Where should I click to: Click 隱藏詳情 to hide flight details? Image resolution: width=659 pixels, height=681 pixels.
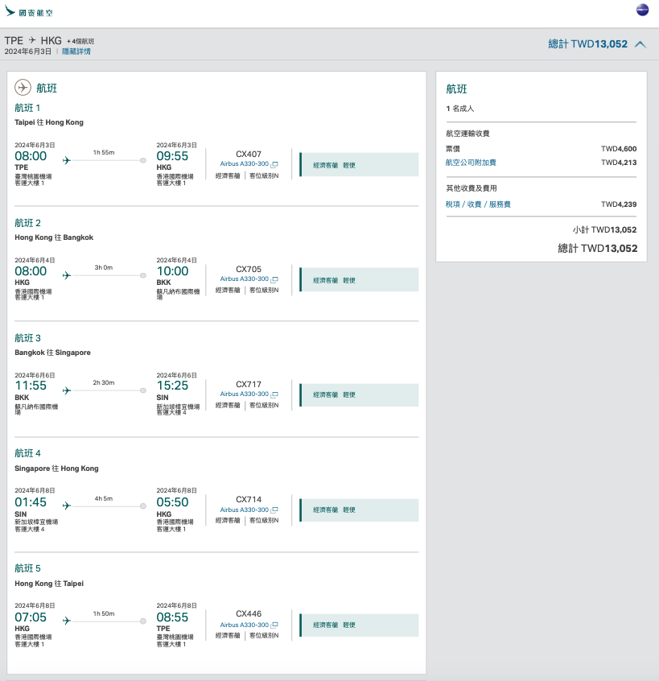[x=76, y=52]
